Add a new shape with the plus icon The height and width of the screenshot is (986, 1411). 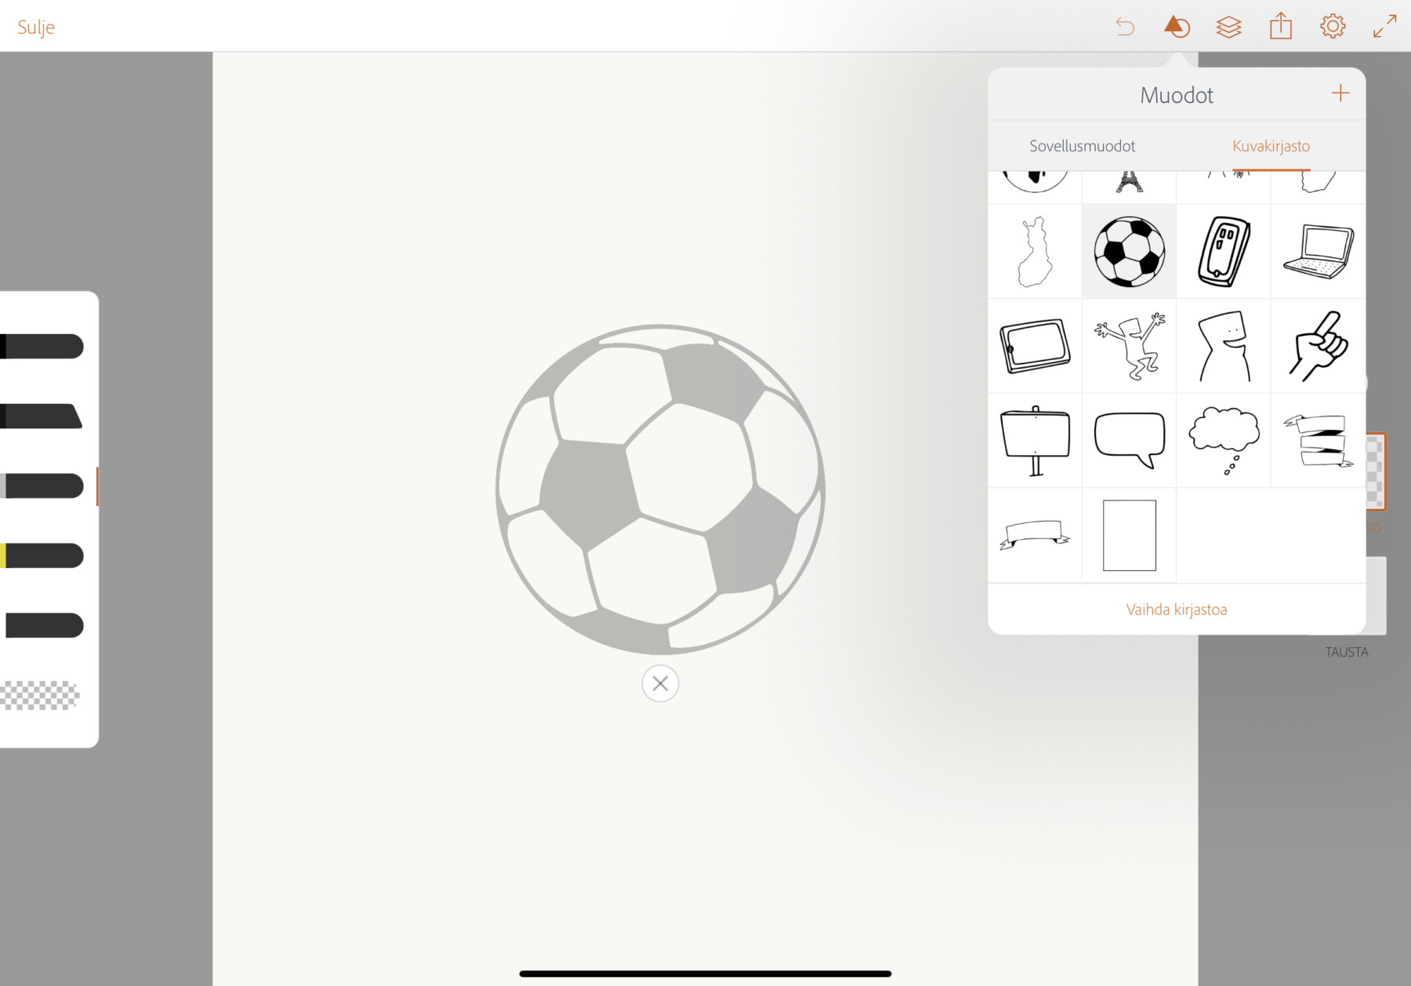pyautogui.click(x=1340, y=93)
